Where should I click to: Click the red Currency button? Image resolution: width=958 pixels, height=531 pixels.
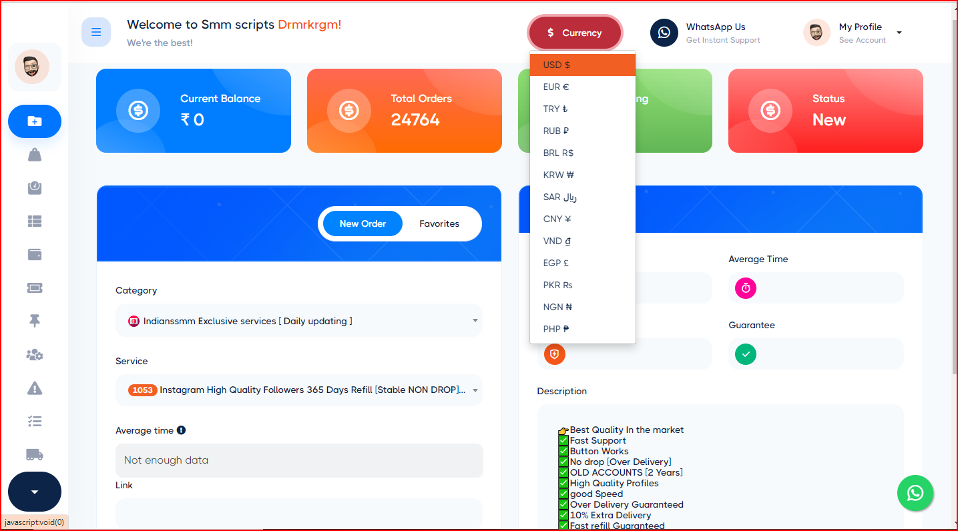575,33
